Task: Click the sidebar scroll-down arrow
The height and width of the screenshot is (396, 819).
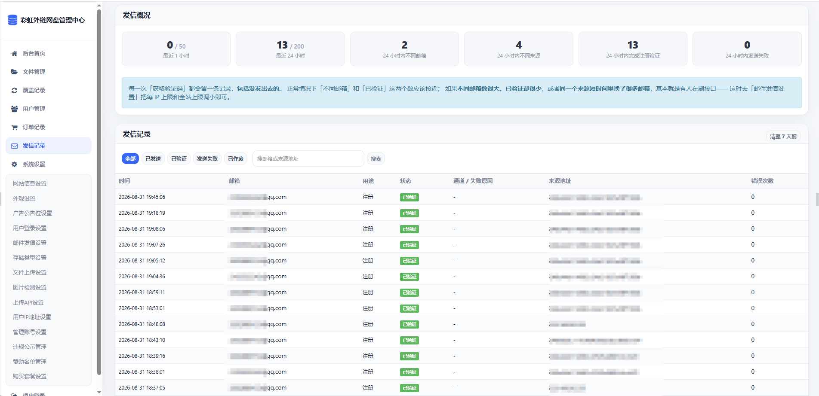Action: click(99, 392)
